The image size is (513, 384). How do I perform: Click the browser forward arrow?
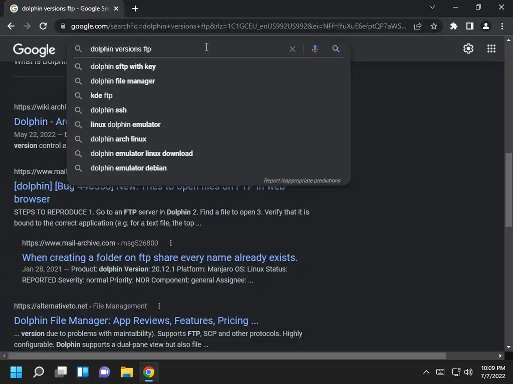coord(27,26)
